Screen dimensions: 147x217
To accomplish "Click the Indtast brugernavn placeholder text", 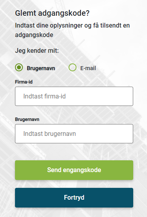I will [x=50, y=134].
